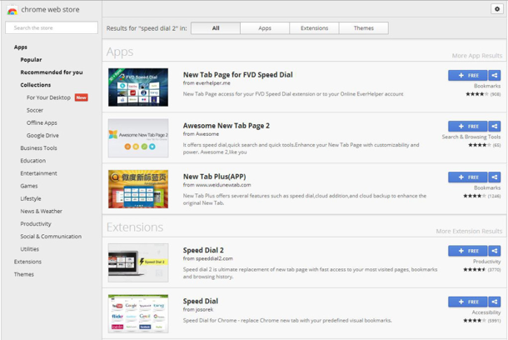508x340 pixels.
Task: Select Popular in sidebar
Action: point(31,60)
